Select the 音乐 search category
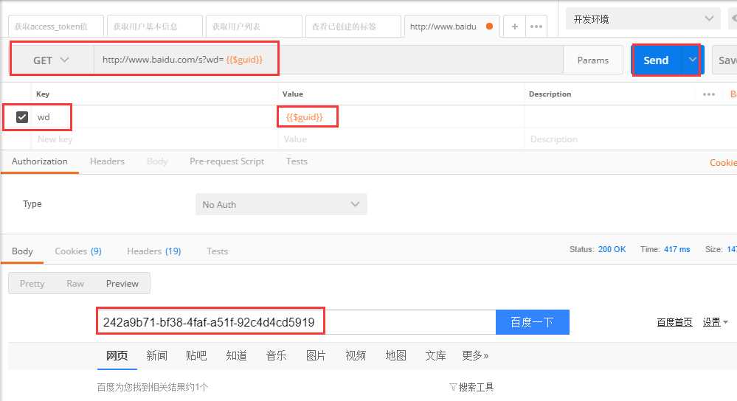Viewport: 737px width, 401px height. 276,355
